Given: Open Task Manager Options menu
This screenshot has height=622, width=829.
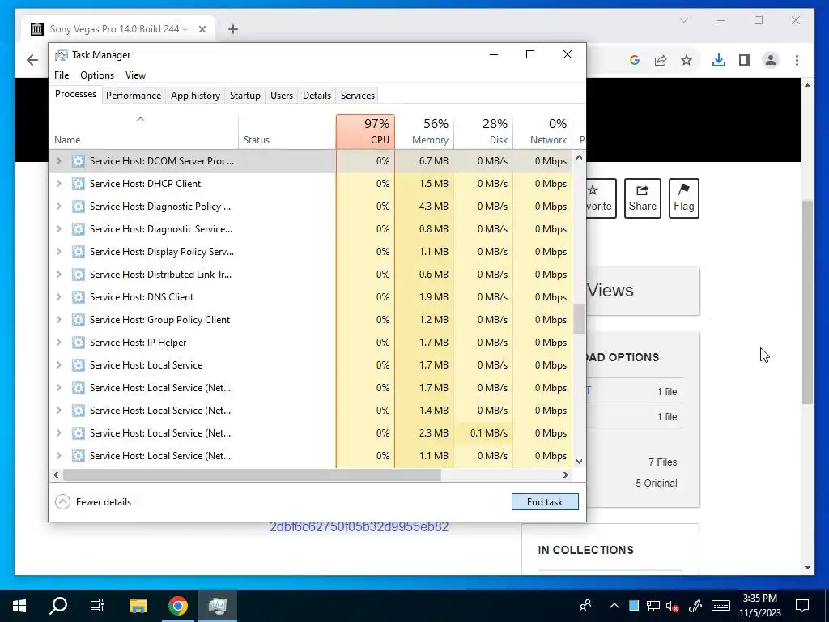Looking at the screenshot, I should [97, 75].
